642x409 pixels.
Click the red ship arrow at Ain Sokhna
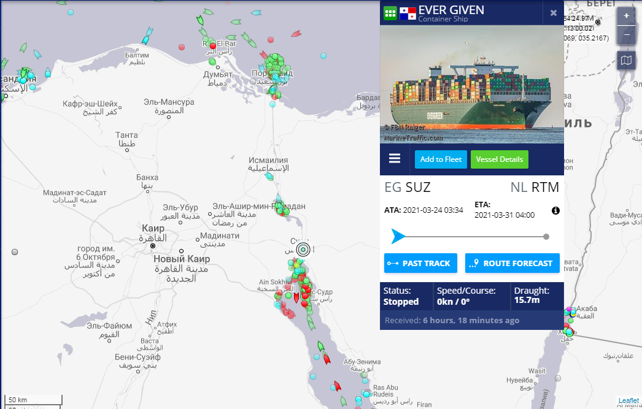pyautogui.click(x=296, y=297)
